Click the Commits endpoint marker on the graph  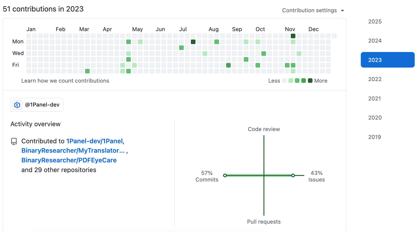[225, 175]
